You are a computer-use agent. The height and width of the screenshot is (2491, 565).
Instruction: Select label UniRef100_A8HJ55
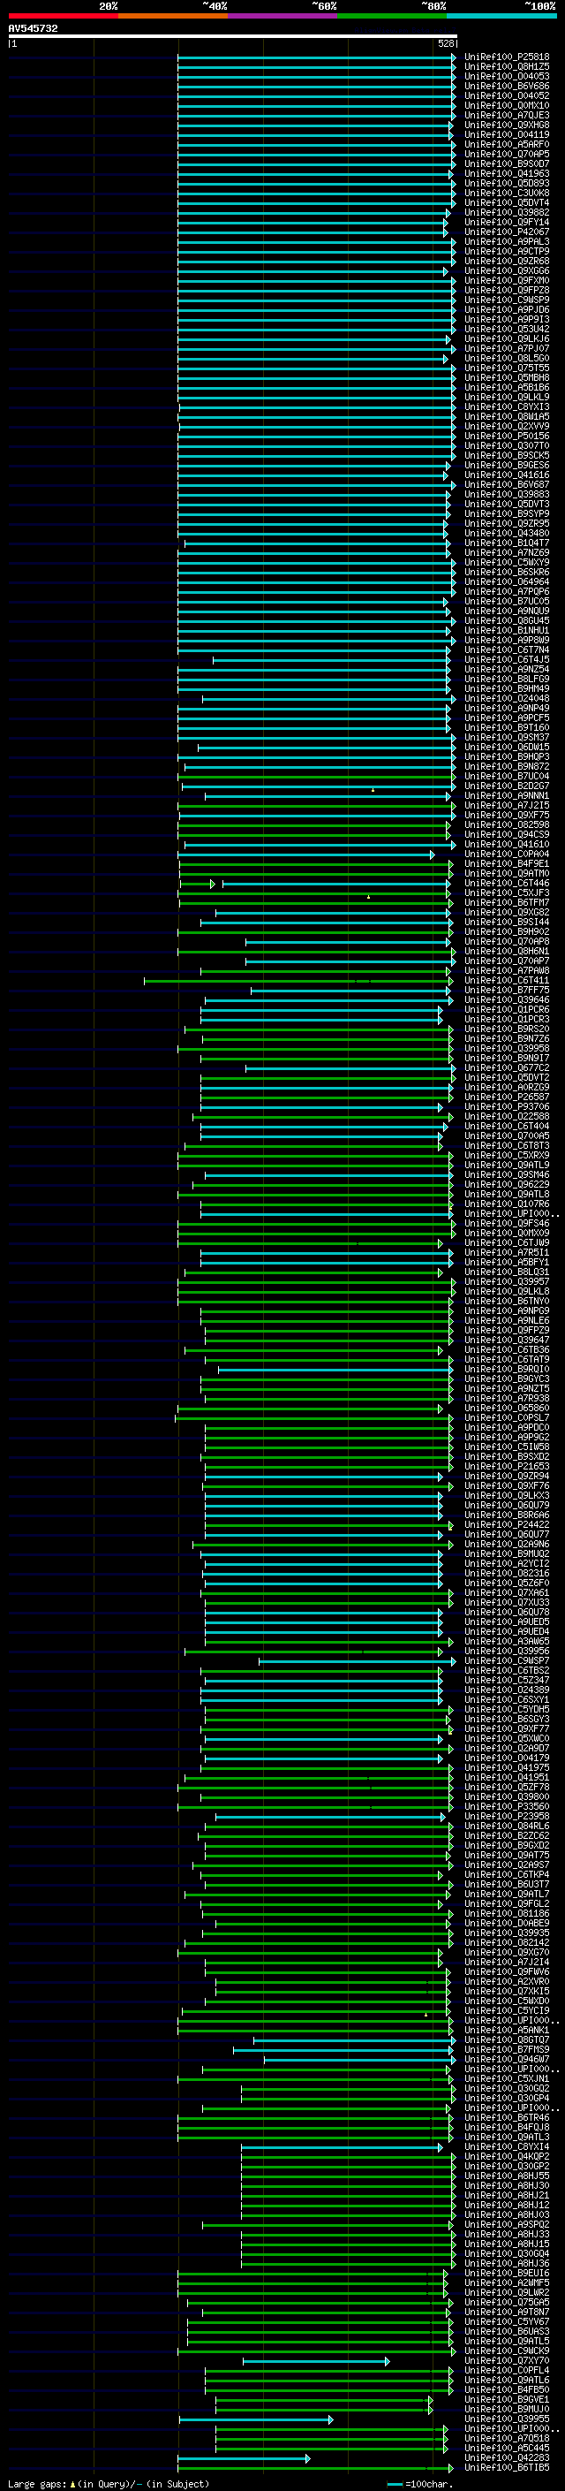(507, 2176)
